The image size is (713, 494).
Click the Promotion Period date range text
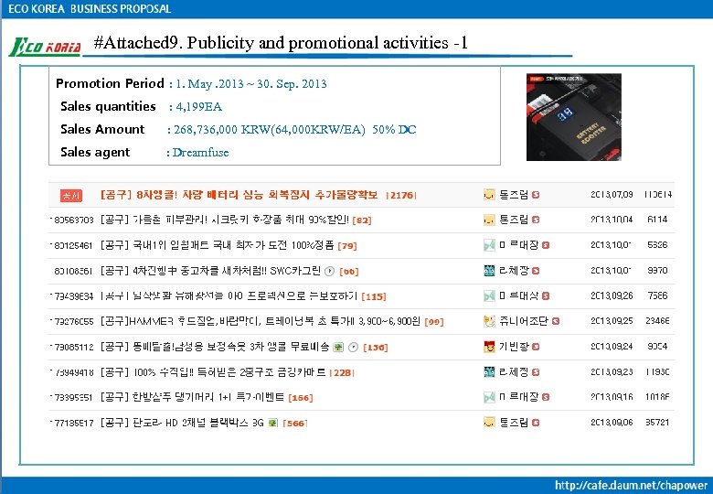251,84
